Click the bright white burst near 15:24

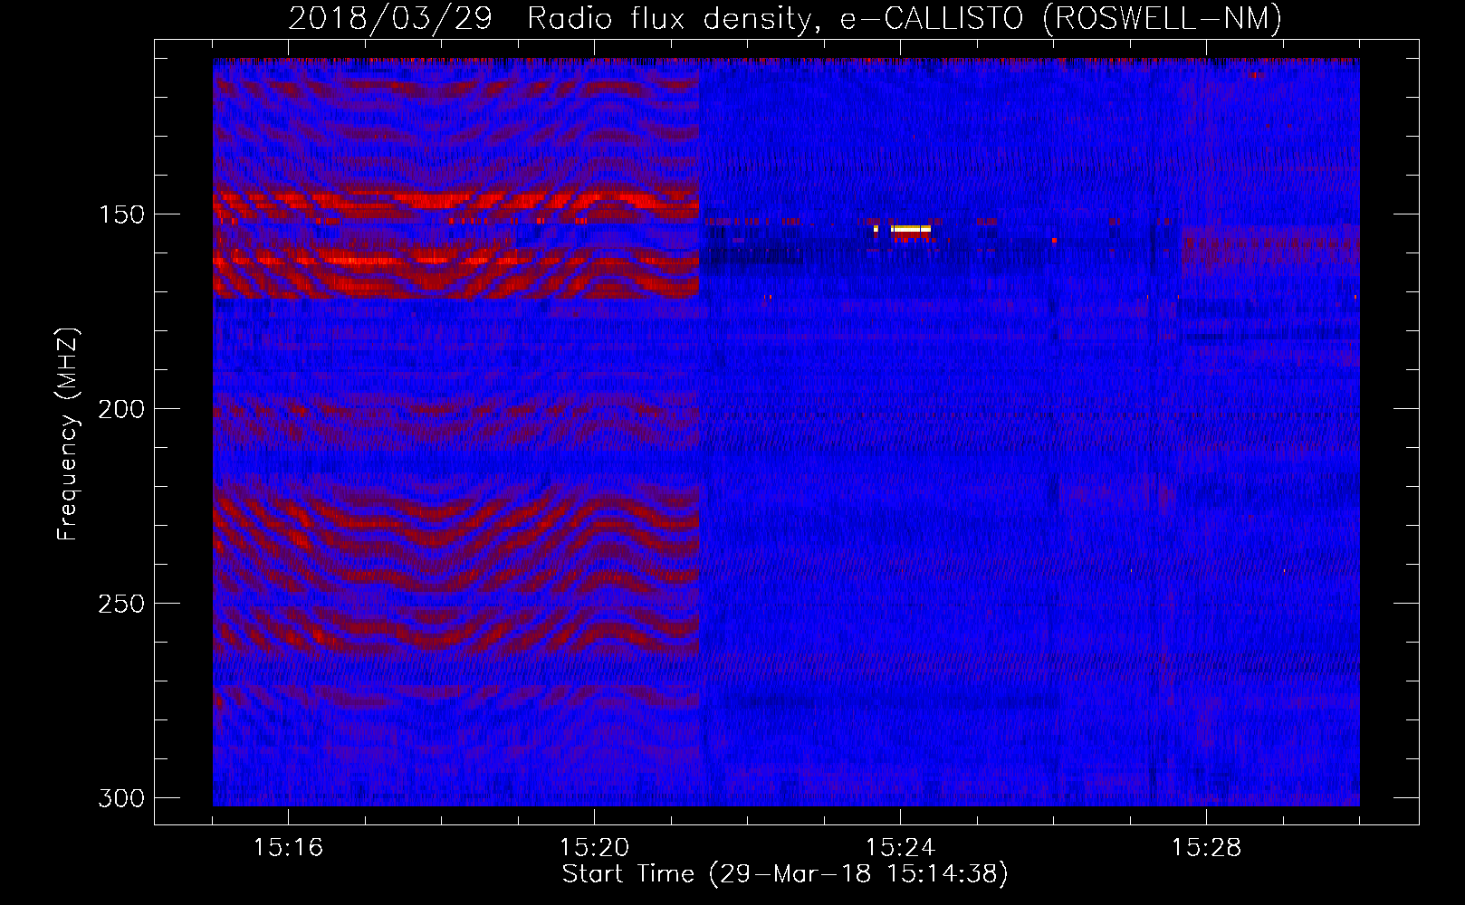click(910, 229)
